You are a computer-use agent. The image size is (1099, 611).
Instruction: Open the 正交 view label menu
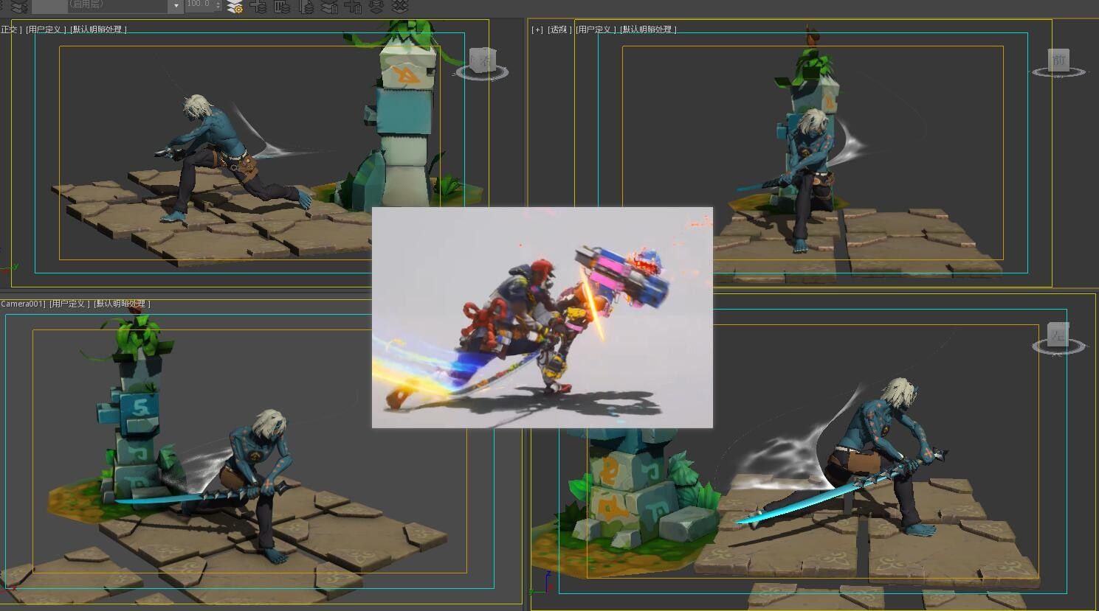10,29
